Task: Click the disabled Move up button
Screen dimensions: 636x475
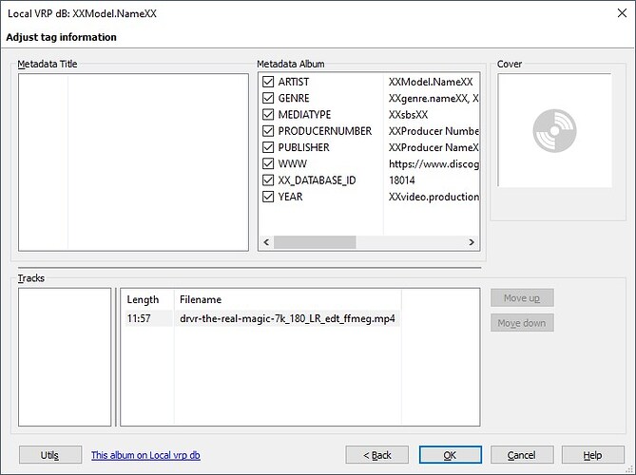Action: coord(522,298)
